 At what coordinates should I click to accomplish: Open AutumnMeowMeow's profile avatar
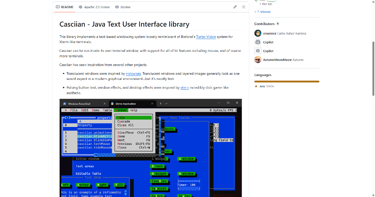pos(258,59)
